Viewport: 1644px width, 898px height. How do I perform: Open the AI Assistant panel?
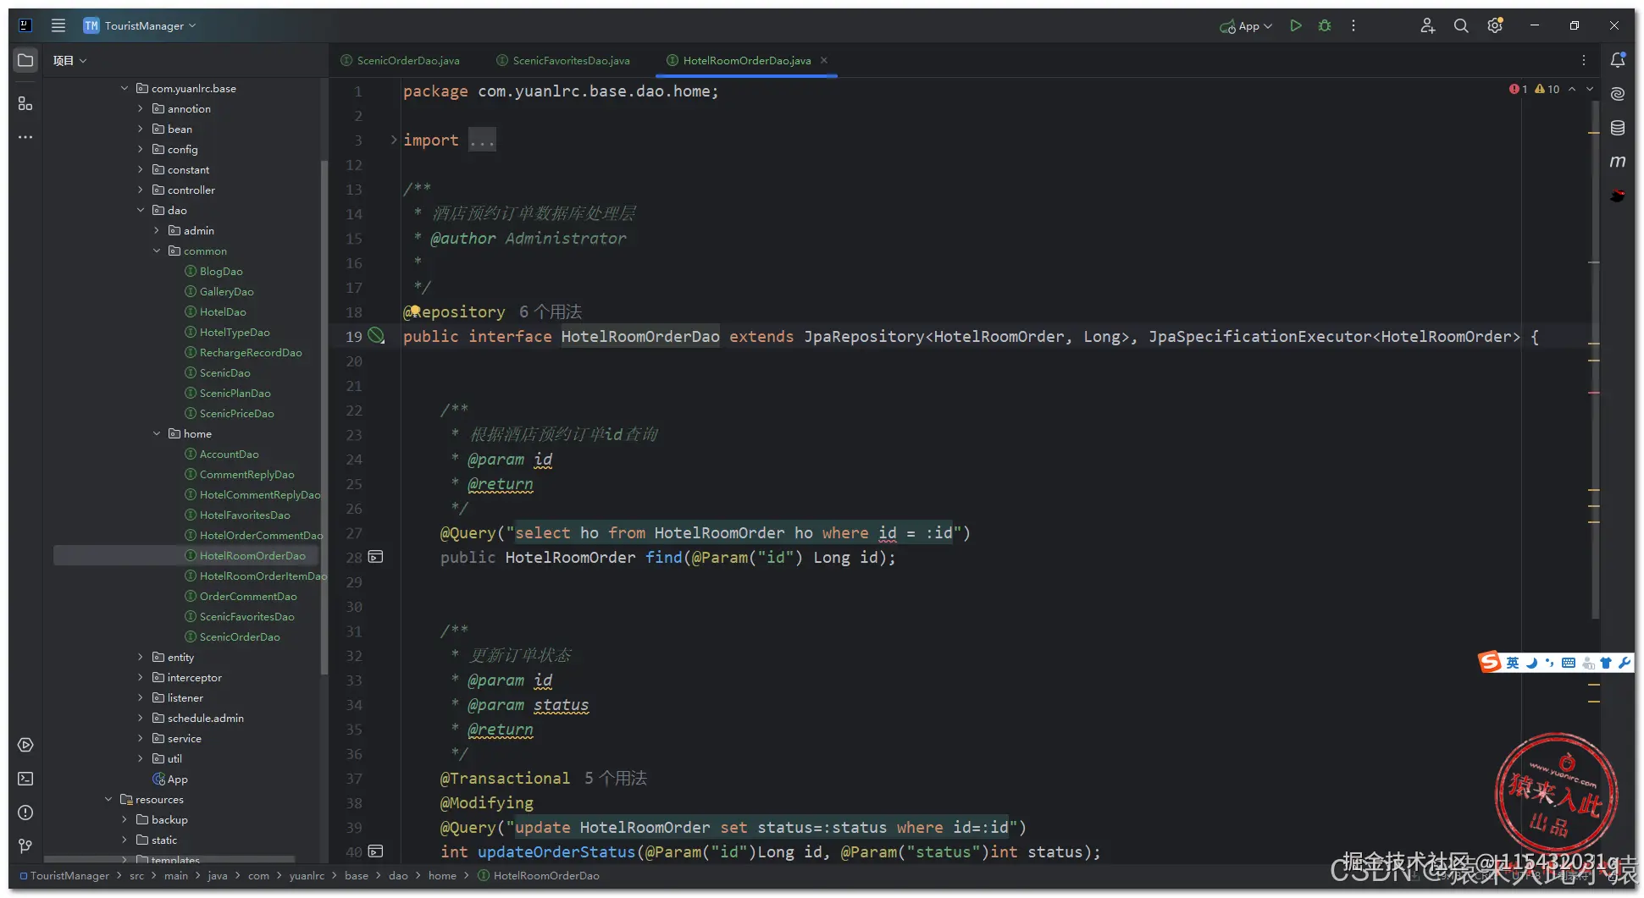pos(1618,94)
